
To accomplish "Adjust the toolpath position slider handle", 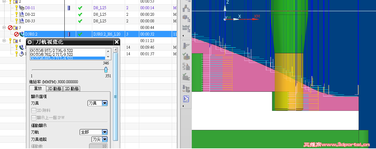I will point(106,70).
